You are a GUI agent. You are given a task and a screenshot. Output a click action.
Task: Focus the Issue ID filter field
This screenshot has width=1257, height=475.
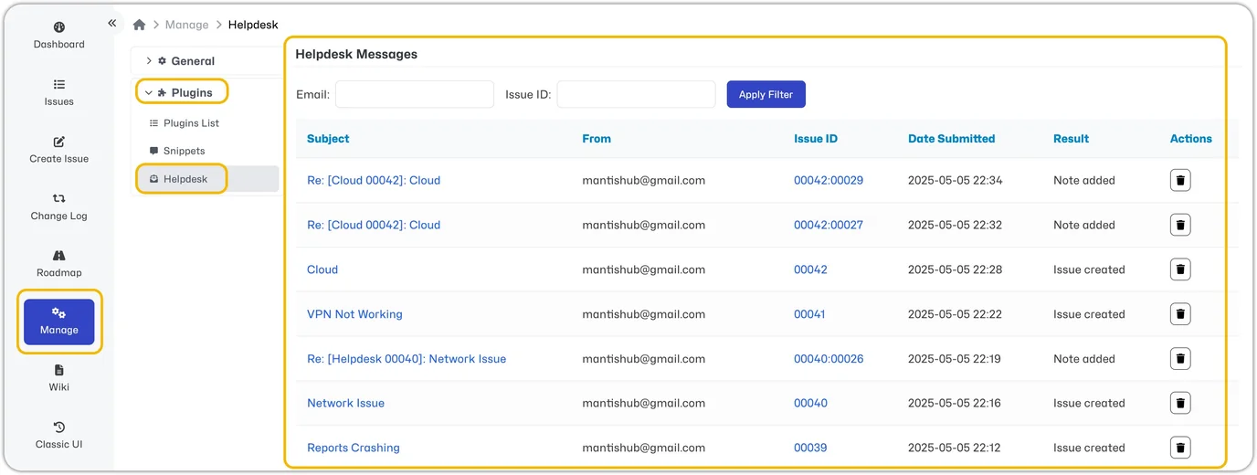[x=637, y=94]
